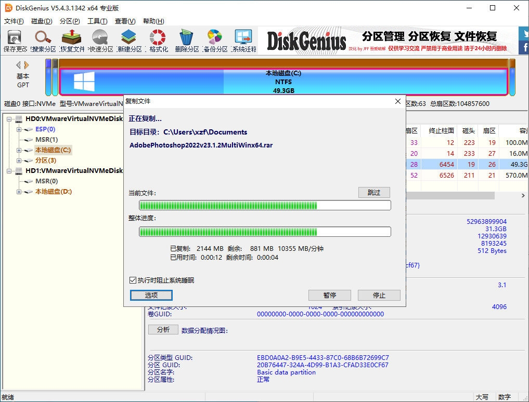The image size is (529, 402).
Task: Toggle 执行时阻止系统睡眠 checkbox
Action: 133,280
